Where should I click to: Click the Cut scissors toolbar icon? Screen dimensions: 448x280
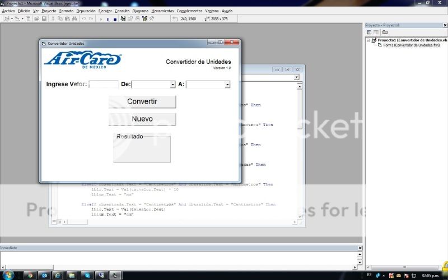coord(53,19)
